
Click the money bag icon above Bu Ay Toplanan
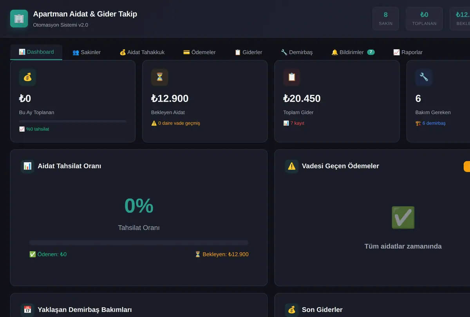pyautogui.click(x=27, y=77)
